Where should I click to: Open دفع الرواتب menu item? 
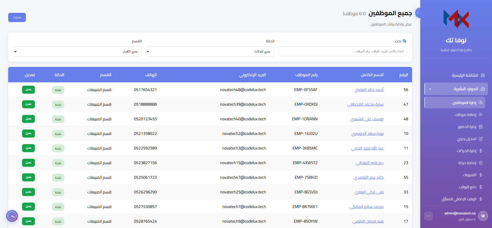point(455,187)
